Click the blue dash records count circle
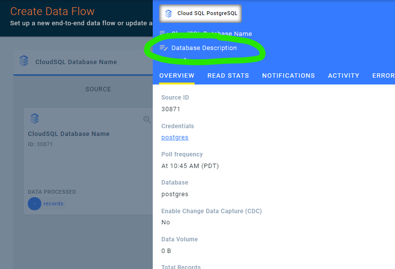 pos(35,203)
